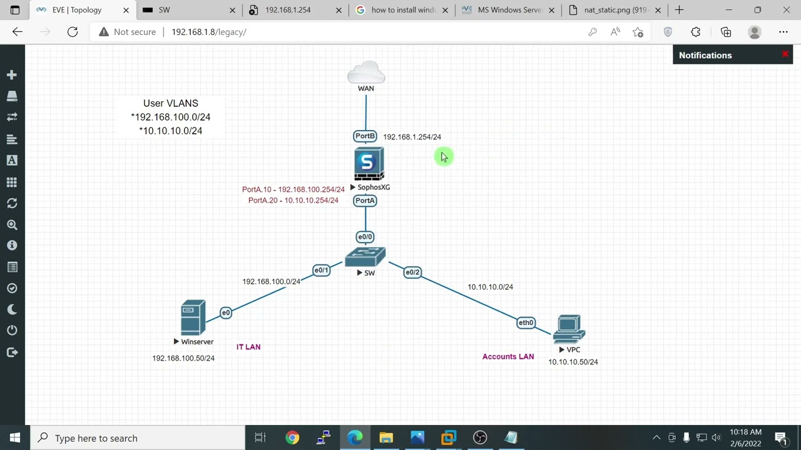Image resolution: width=801 pixels, height=450 pixels.
Task: Click the Read aloud icon
Action: [615, 32]
